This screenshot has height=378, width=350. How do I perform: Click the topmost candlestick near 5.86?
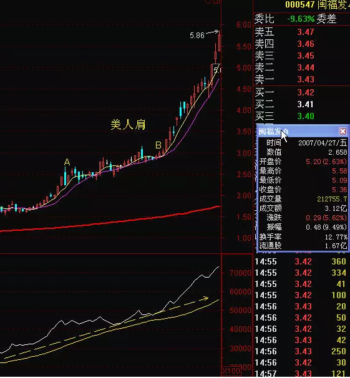pos(220,41)
